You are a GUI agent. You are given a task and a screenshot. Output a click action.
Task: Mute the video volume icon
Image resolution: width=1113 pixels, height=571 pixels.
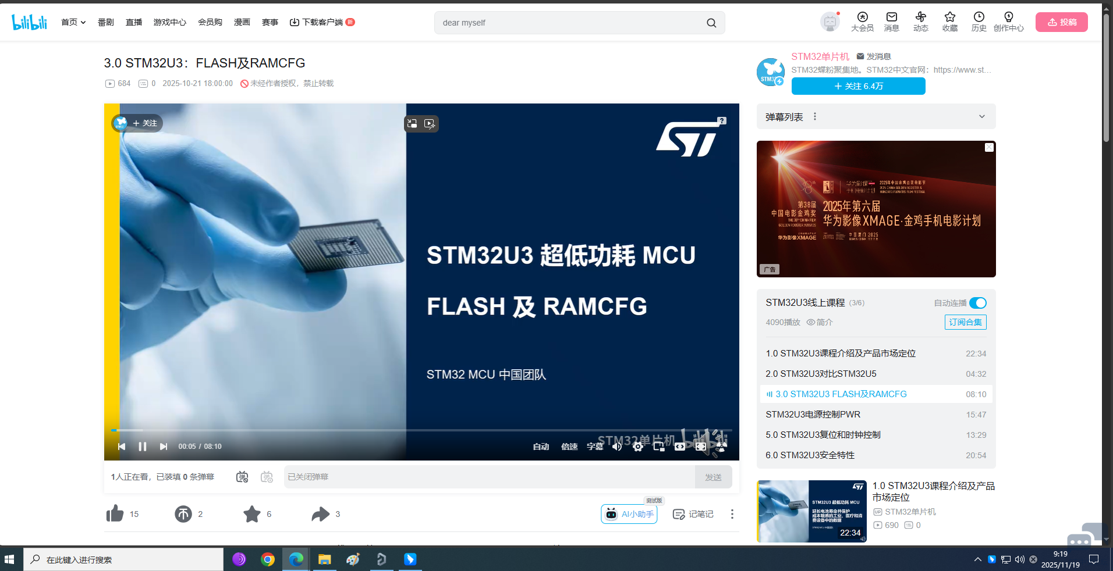tap(617, 447)
